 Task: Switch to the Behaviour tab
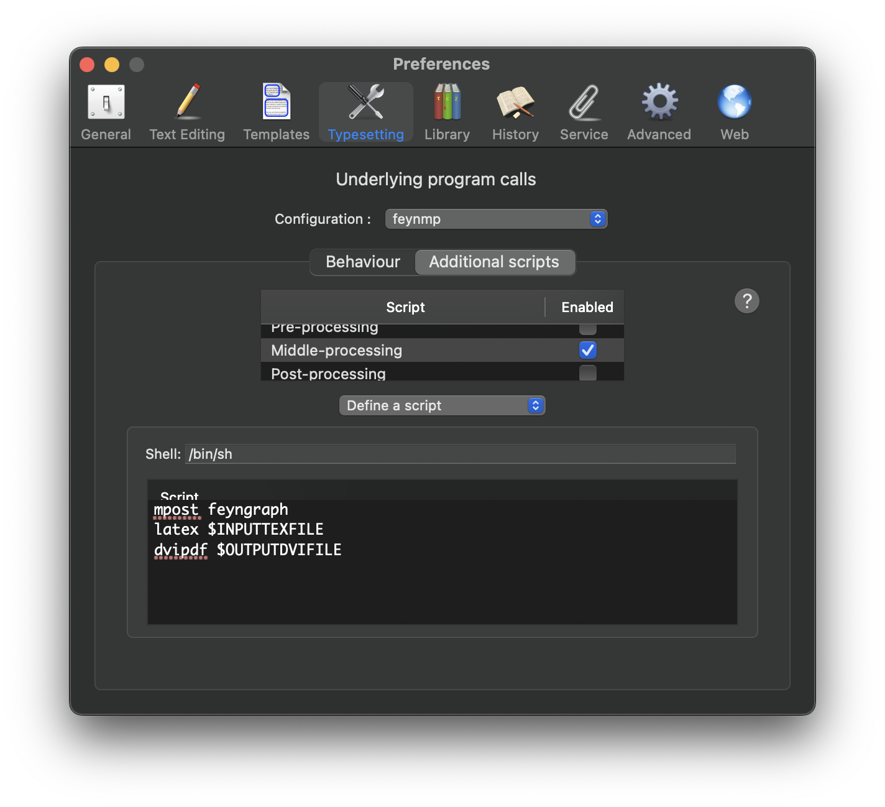[362, 262]
